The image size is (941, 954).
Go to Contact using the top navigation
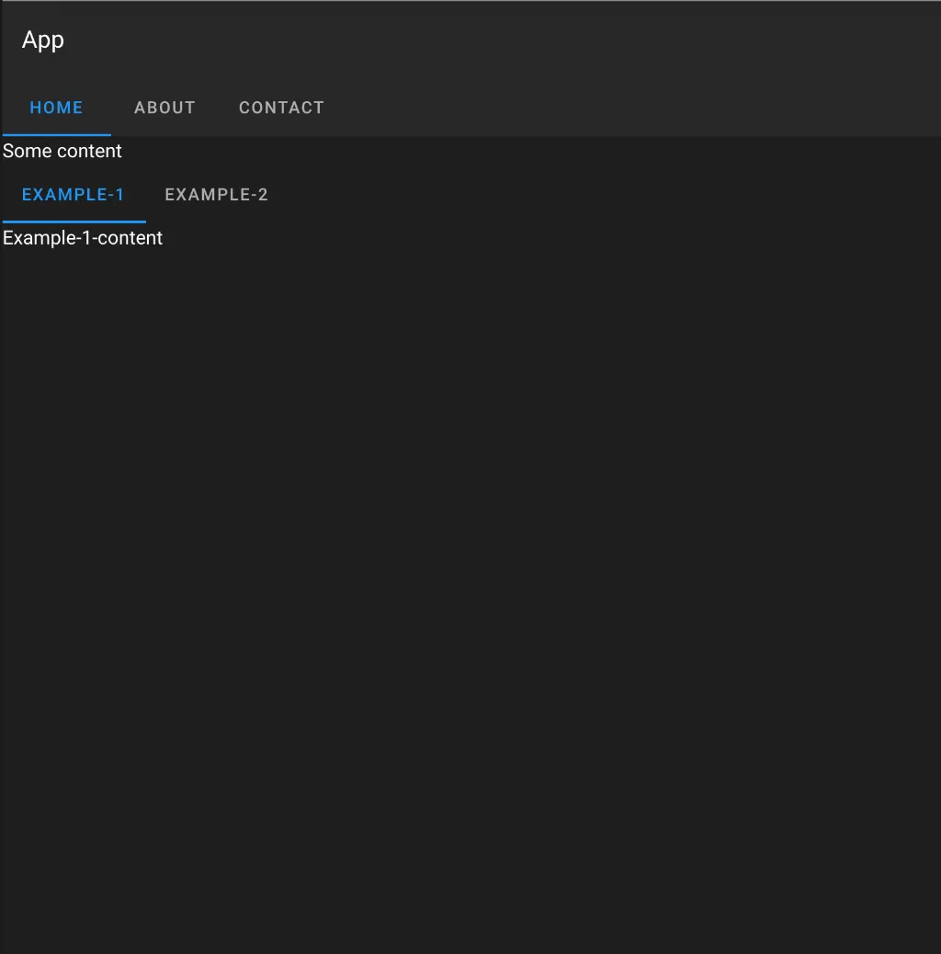[281, 108]
